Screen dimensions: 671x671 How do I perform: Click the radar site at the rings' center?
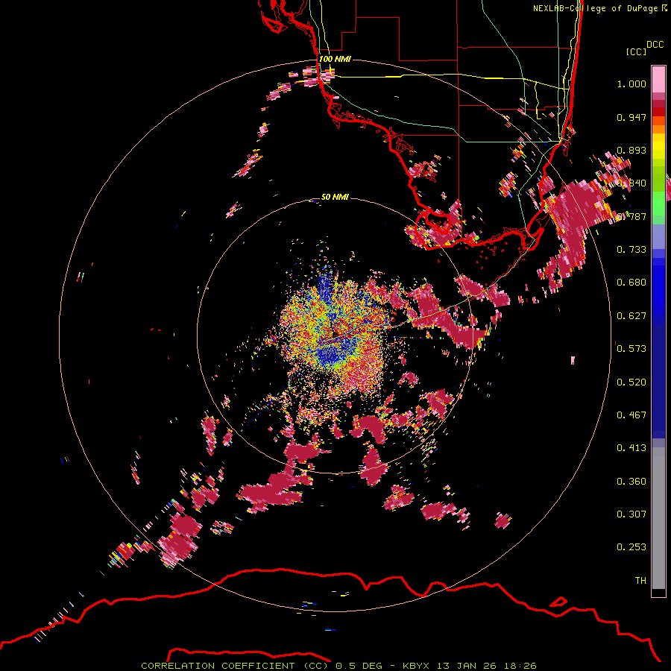[x=335, y=335]
